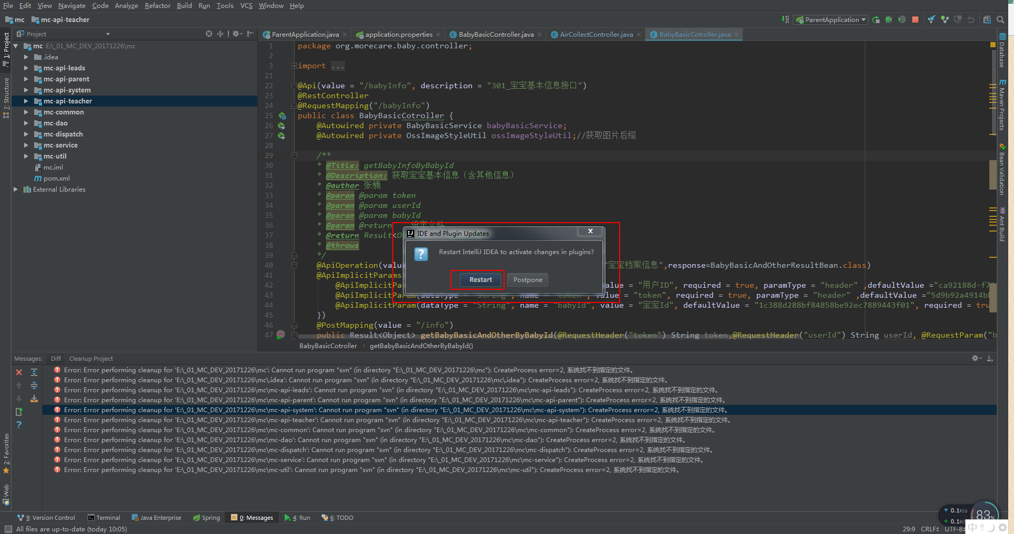
Task: Close the BabyBasicController.java tab
Action: tap(539, 34)
